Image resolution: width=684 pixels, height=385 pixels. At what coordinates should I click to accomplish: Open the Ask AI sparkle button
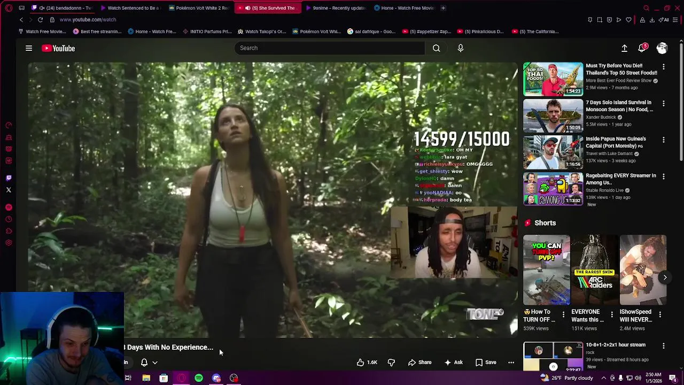coord(453,363)
